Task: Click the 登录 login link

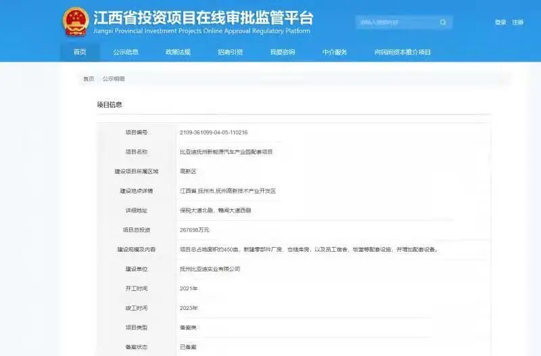Action: coord(500,22)
